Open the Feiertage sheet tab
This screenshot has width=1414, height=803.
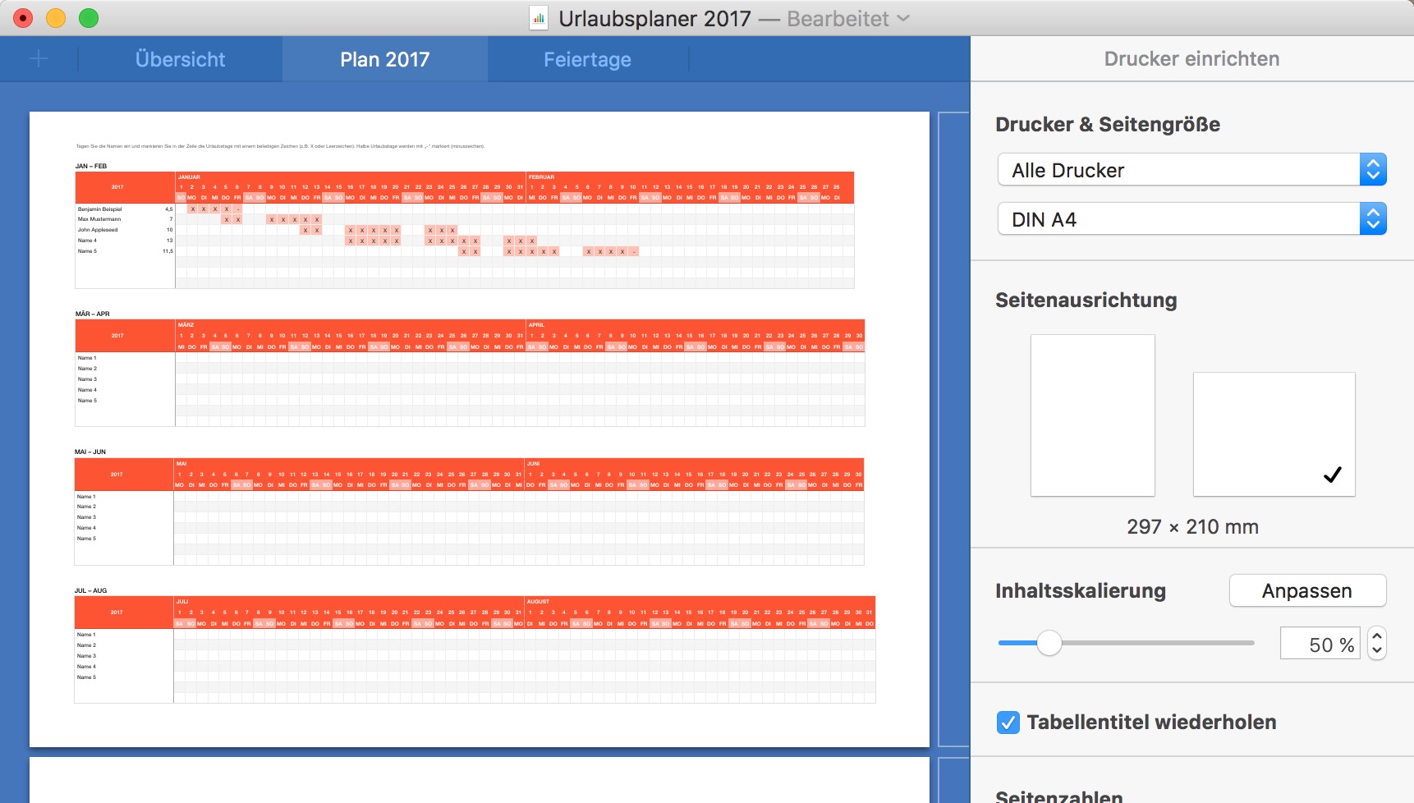tap(587, 59)
